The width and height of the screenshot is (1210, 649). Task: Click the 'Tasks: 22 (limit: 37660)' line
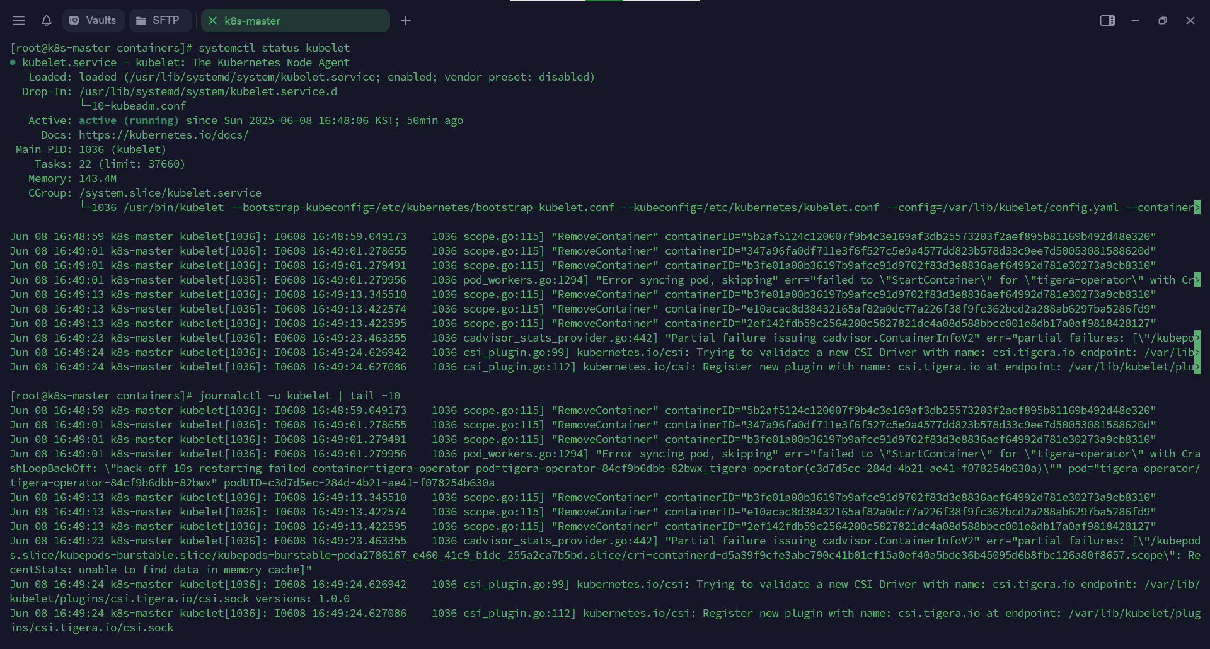coord(110,164)
